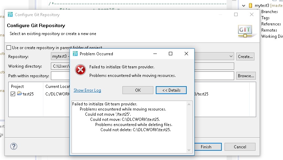Click the GIT logo in wizard header
Viewport: 283px width, 160px height.
245,31
